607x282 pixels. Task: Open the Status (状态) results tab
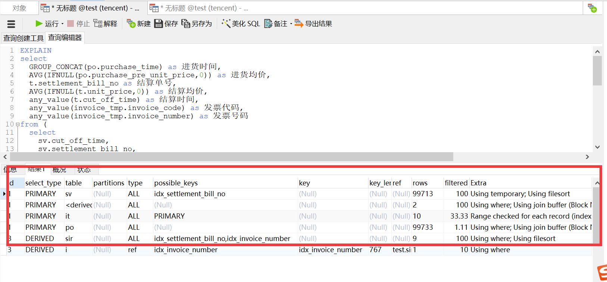(84, 170)
